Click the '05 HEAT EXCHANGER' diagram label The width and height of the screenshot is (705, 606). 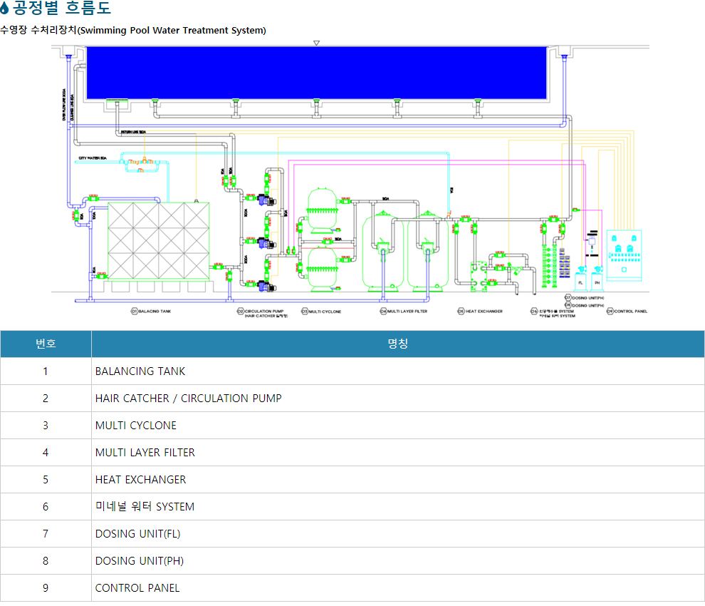tap(480, 311)
